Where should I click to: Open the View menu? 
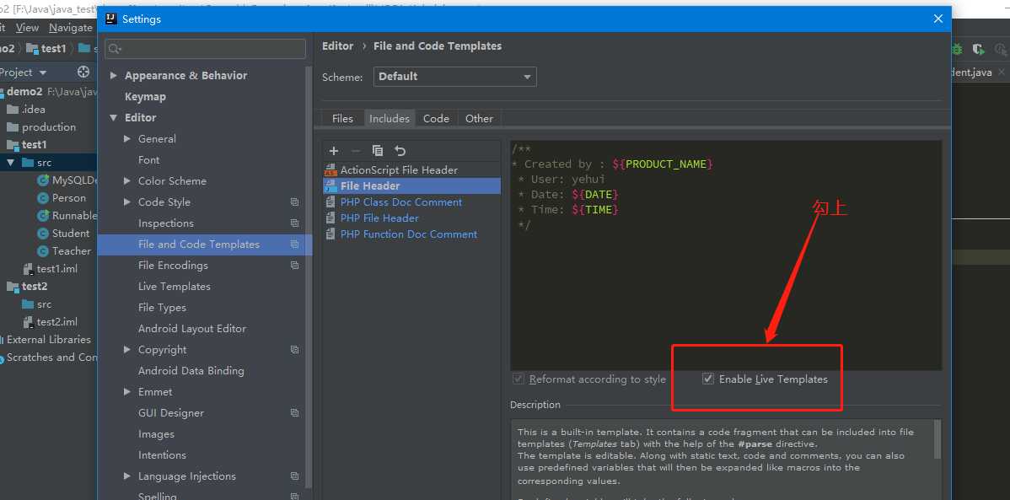(x=27, y=28)
